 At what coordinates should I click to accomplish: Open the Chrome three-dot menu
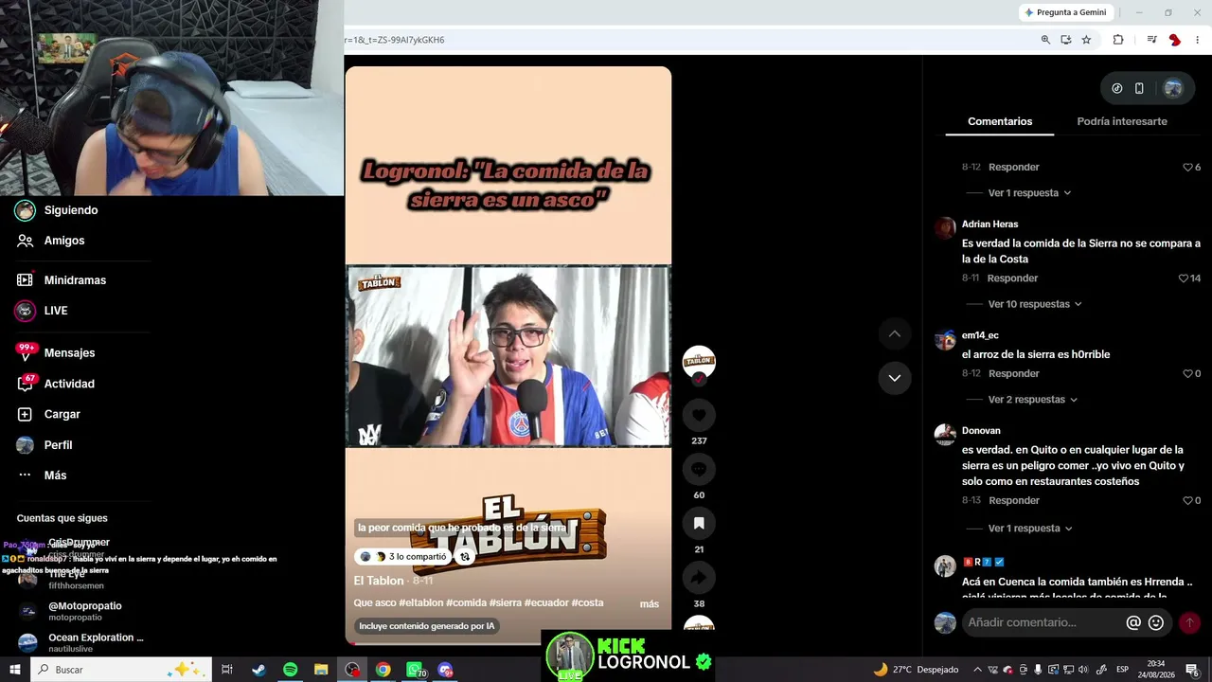click(1198, 40)
